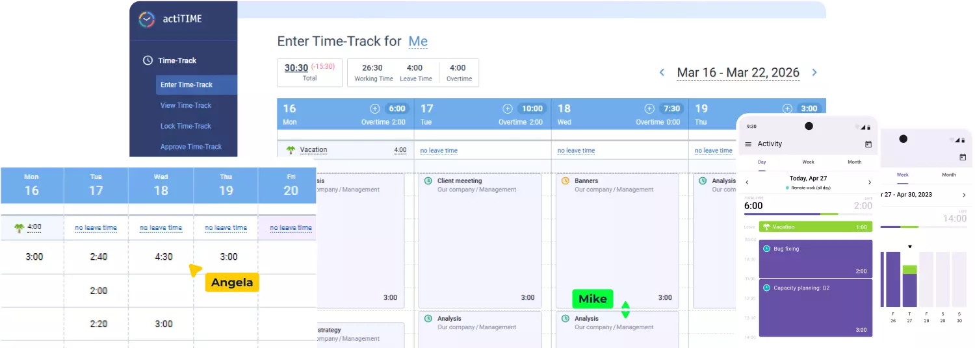Add a task to Thursday 19 with the plus icon

click(787, 109)
